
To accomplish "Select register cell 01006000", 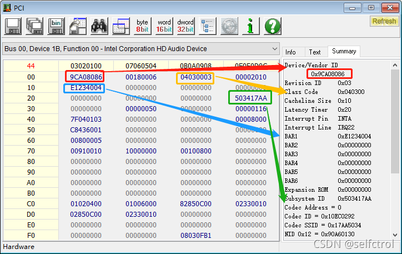I will 141,204.
